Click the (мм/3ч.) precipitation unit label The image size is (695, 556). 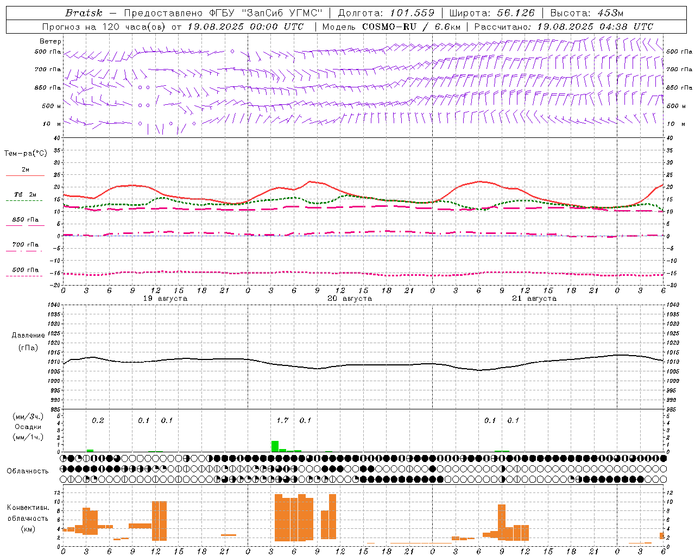pos(28,416)
